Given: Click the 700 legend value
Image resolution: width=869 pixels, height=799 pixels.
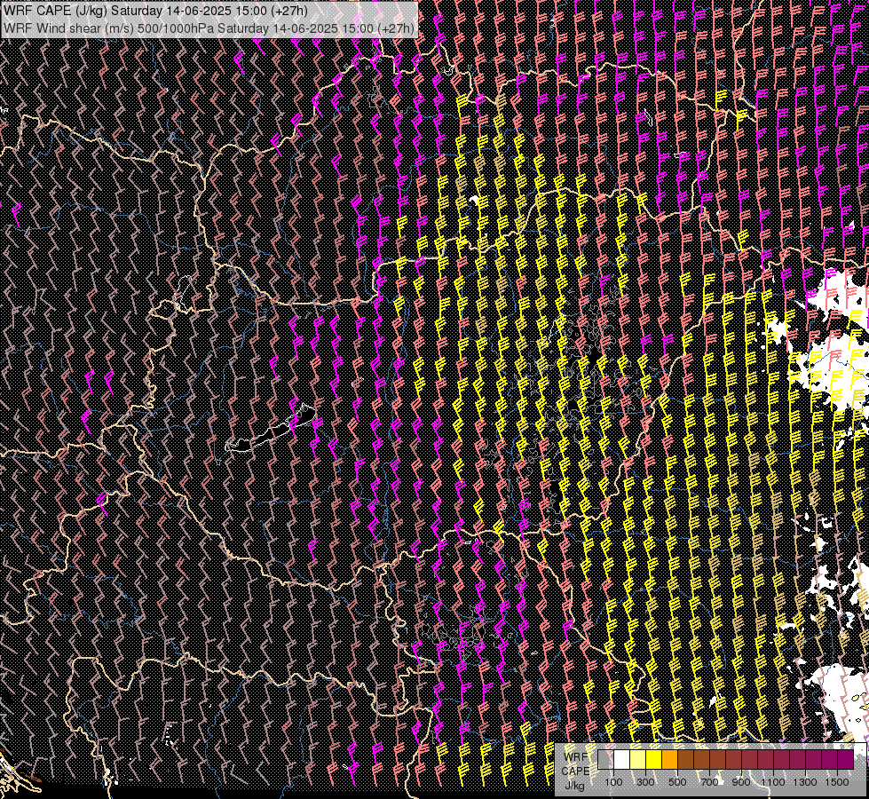Looking at the screenshot, I should point(709,782).
